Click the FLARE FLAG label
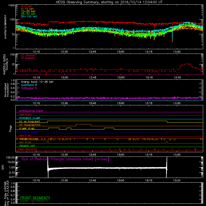This screenshot has height=206, width=206. pos(27,128)
